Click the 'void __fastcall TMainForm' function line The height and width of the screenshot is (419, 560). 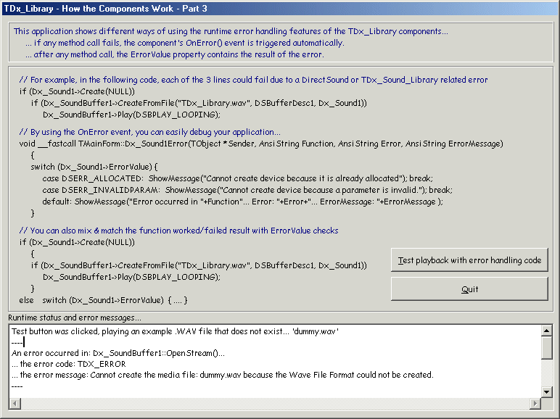tap(260, 144)
